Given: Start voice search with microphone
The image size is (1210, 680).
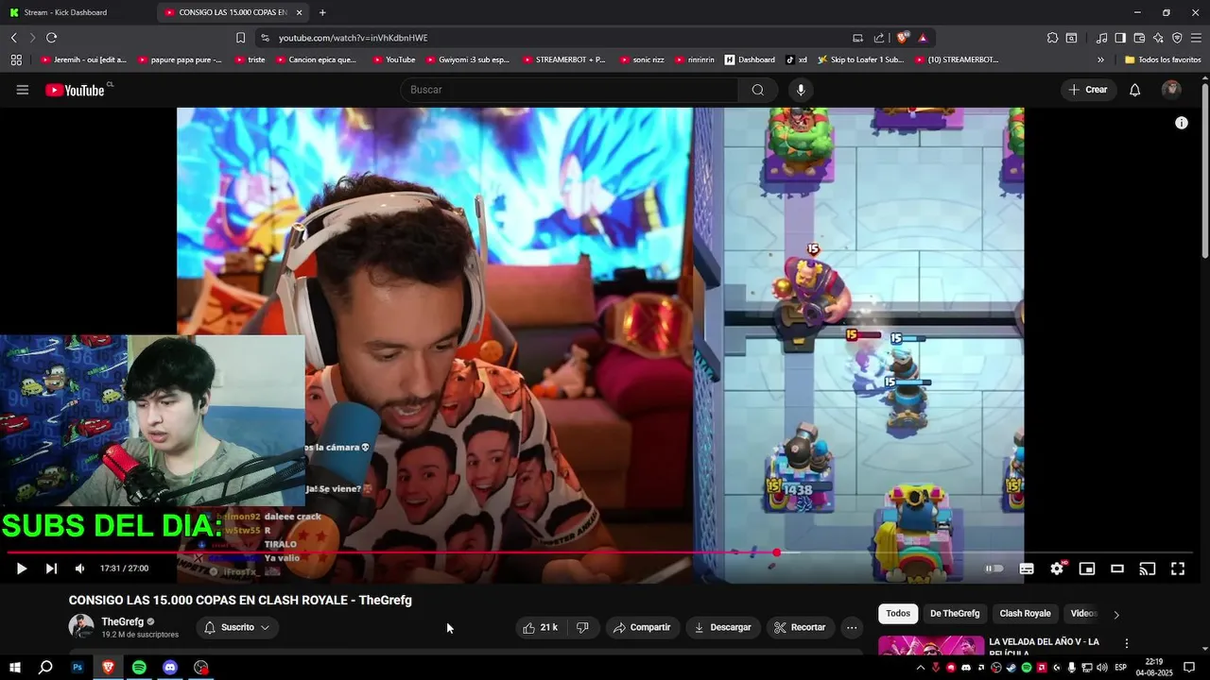Looking at the screenshot, I should coord(801,90).
